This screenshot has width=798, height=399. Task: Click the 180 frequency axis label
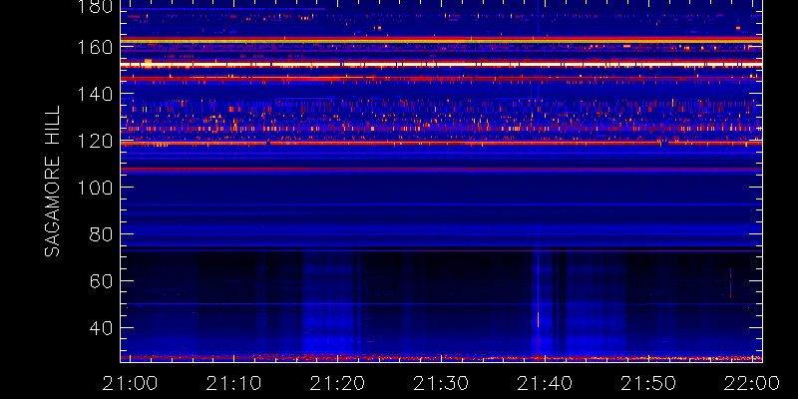95,7
